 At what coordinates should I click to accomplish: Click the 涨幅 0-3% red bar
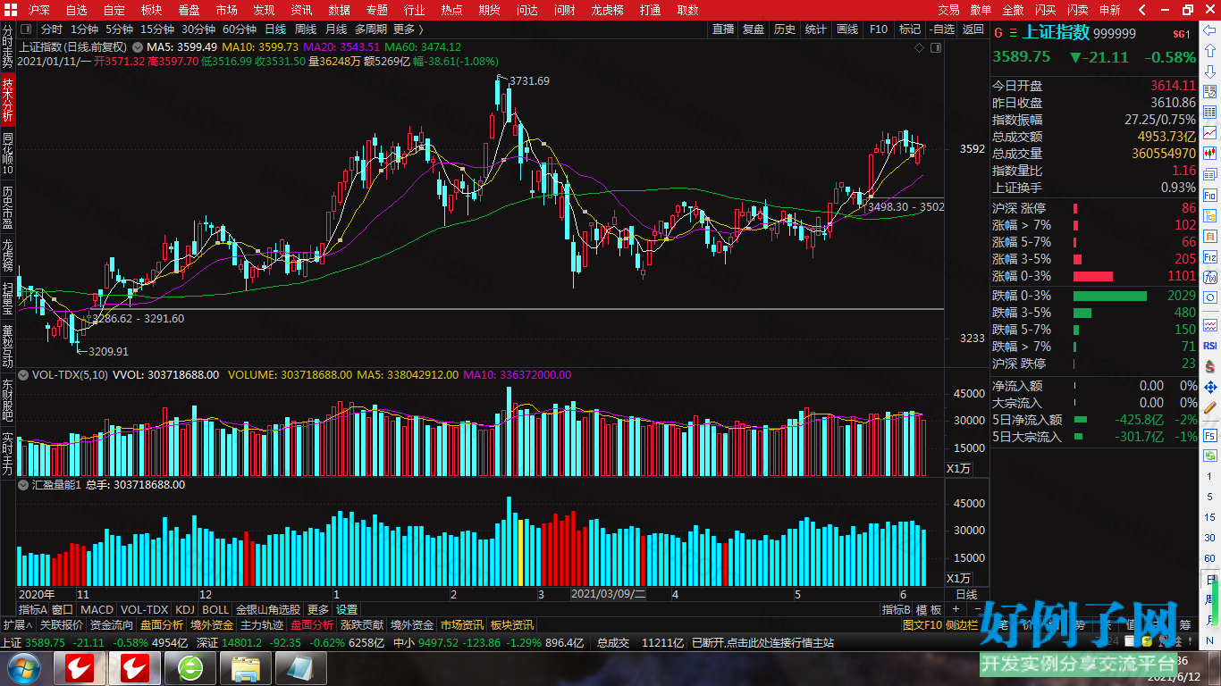1093,276
